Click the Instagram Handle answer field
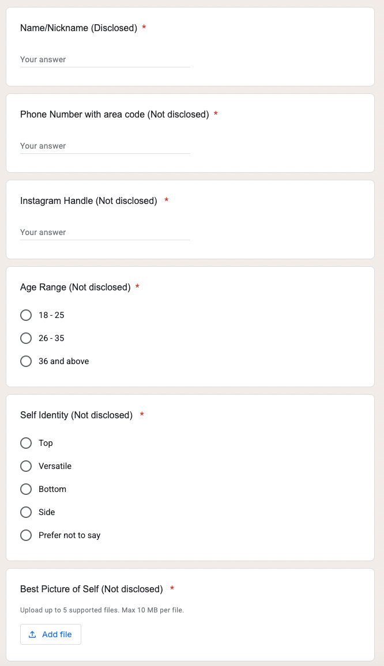384x666 pixels. (x=105, y=232)
